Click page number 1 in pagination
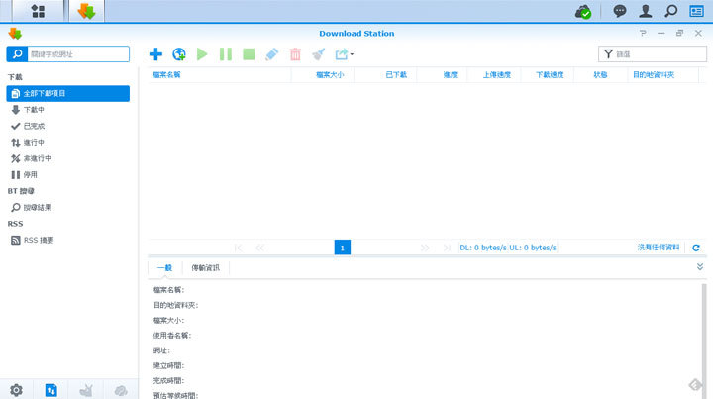 [x=343, y=248]
